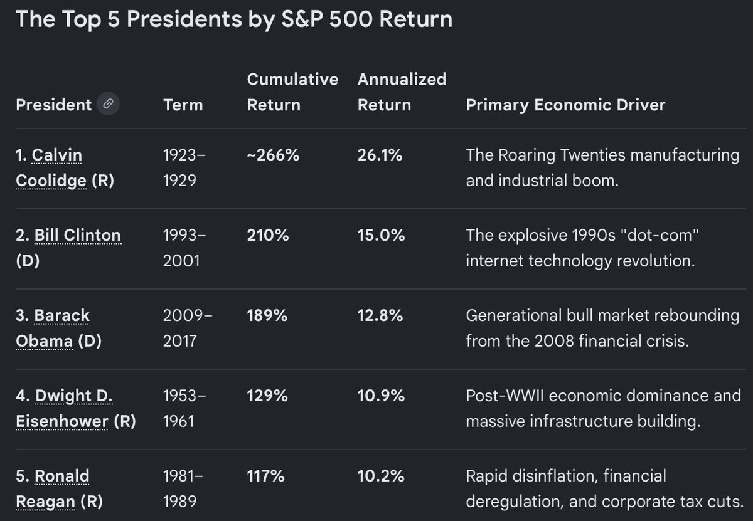Screen dimensions: 753x521
Task: Select the 26.1% annualized return cell
Action: 380,155
